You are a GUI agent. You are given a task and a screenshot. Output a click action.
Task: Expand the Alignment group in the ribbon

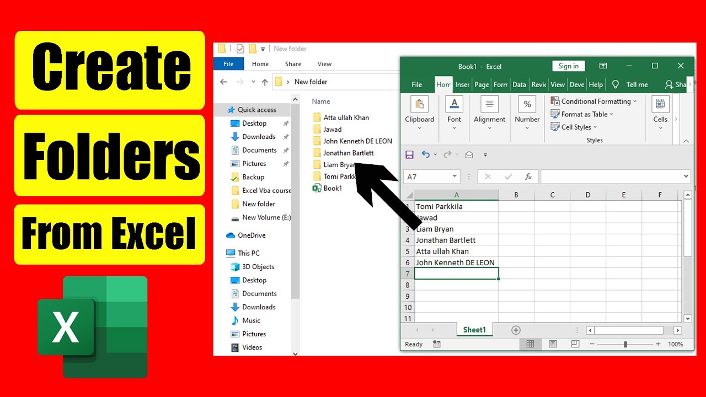tap(489, 113)
